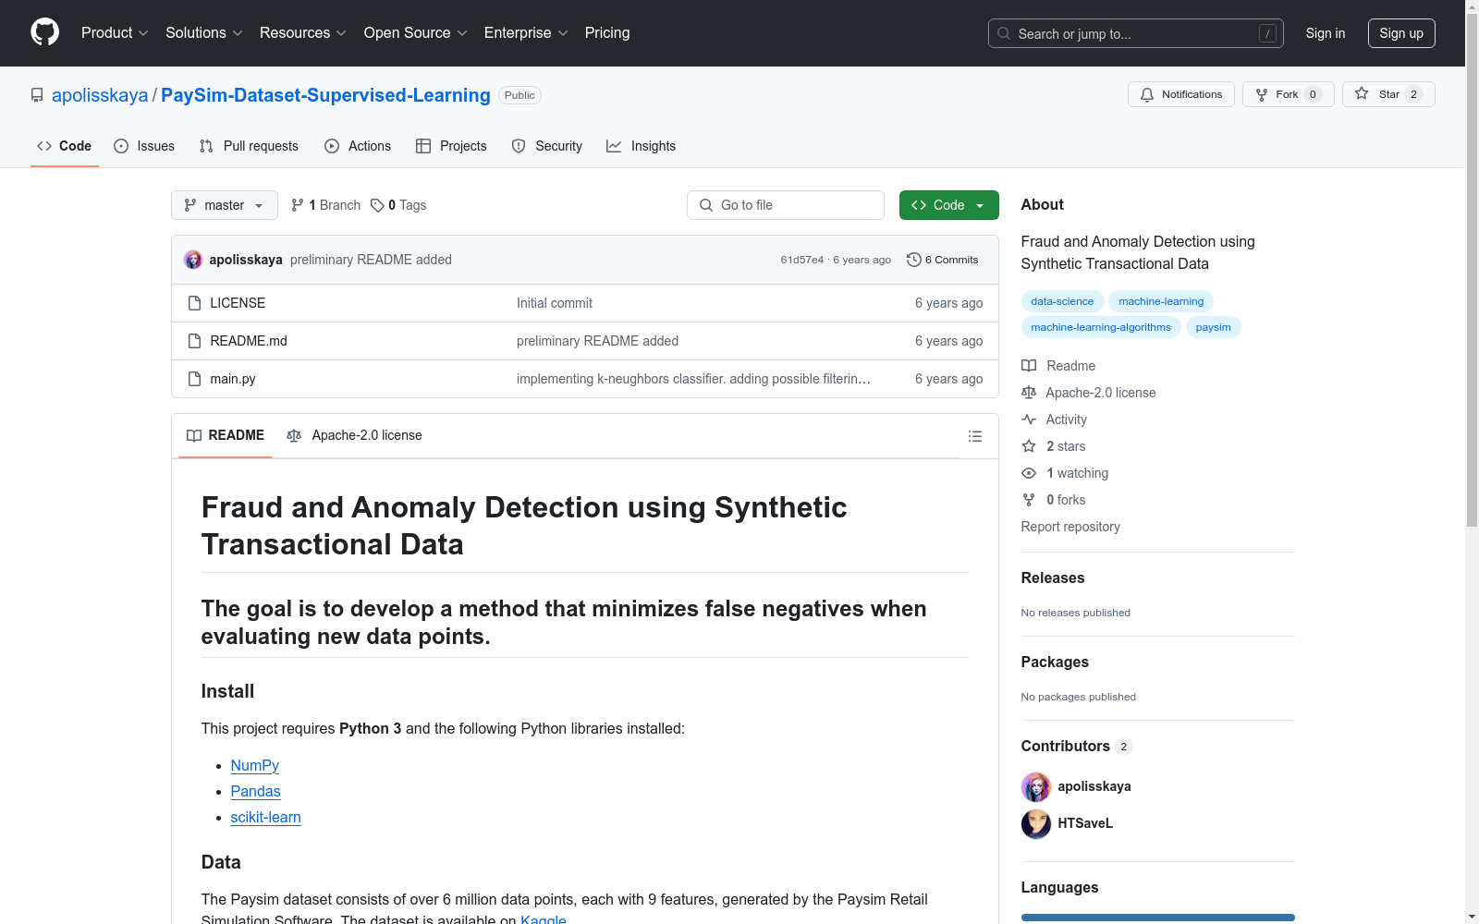Click the Go to file search box

tap(786, 205)
